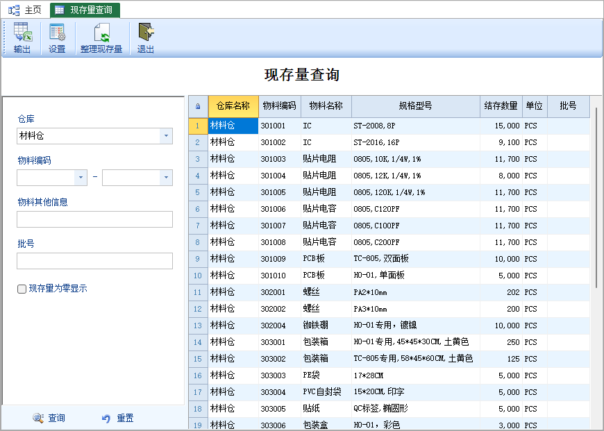Click the 单位 column header

pos(535,106)
